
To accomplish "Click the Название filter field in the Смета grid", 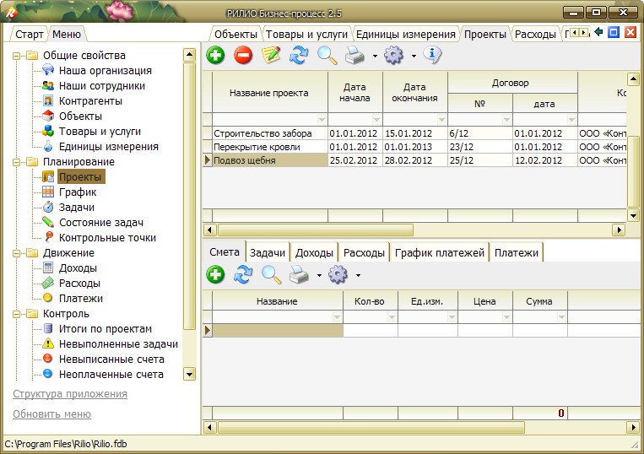I will tap(273, 316).
